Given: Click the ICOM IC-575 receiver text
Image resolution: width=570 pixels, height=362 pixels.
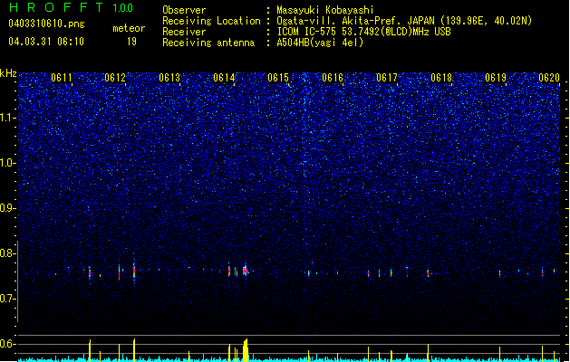Looking at the screenshot, I should (363, 32).
